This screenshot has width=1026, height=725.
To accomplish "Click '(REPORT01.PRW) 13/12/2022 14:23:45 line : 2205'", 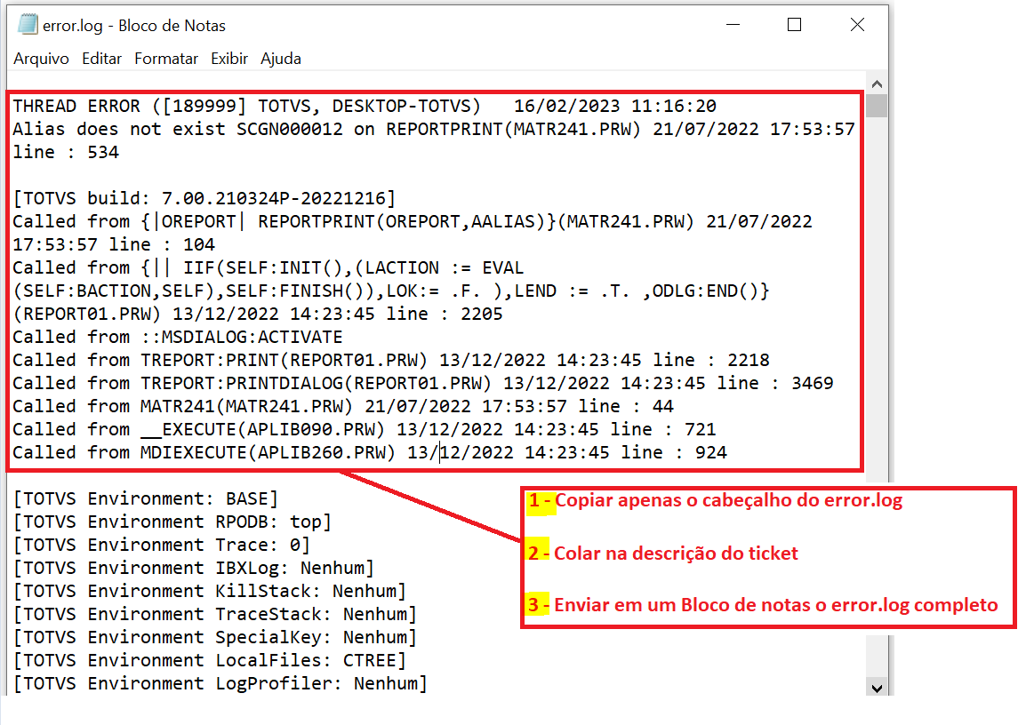I will point(258,314).
